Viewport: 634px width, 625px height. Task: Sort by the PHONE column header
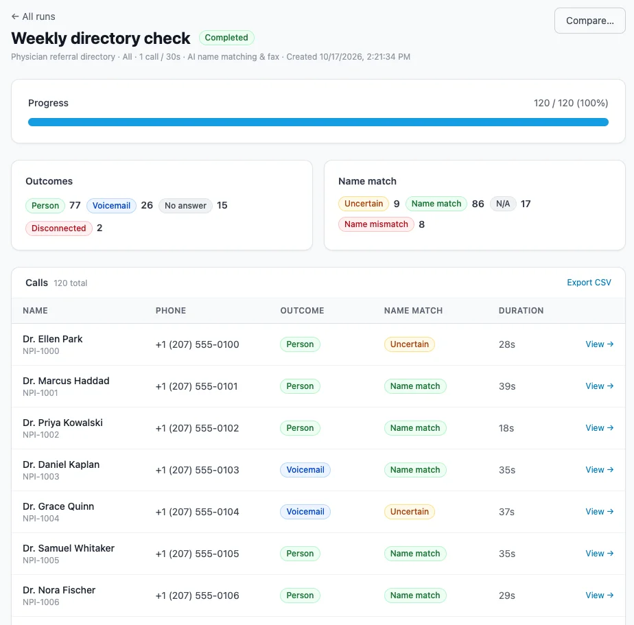click(171, 311)
